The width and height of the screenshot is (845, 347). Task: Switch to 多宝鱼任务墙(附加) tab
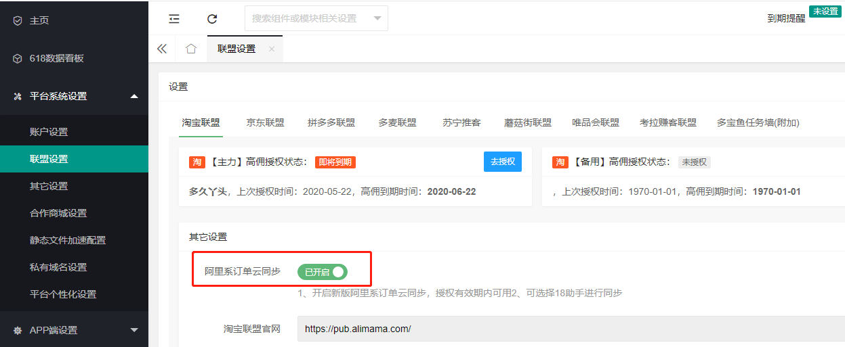758,122
